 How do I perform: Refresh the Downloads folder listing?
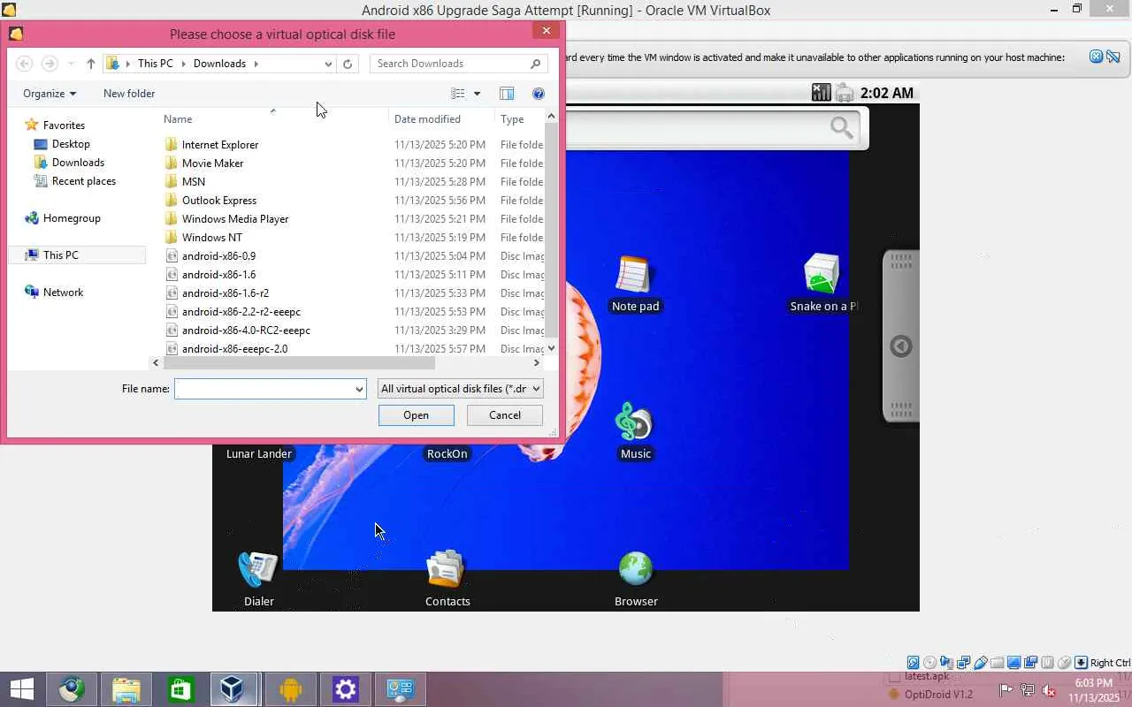pyautogui.click(x=348, y=64)
